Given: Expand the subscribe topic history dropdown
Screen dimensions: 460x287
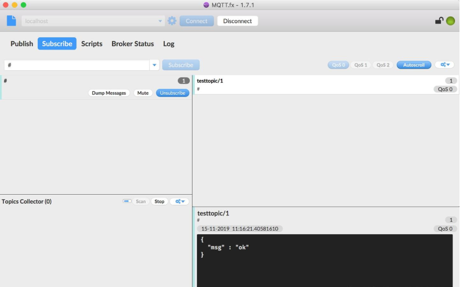Looking at the screenshot, I should pyautogui.click(x=154, y=65).
